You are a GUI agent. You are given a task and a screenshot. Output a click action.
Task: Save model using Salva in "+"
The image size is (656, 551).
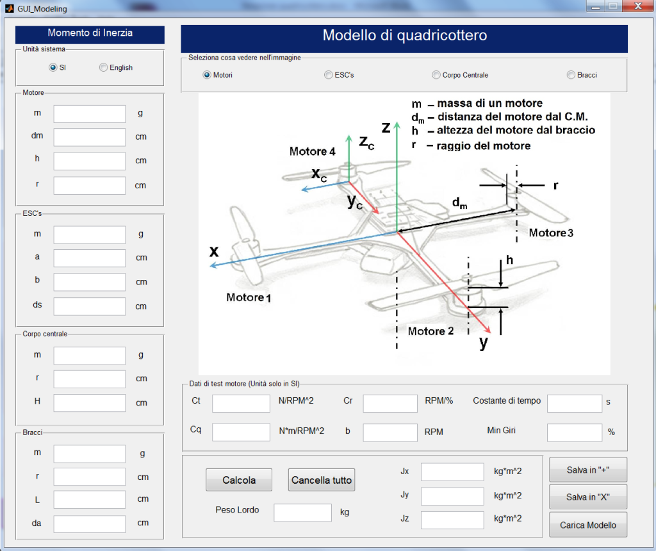coord(587,470)
